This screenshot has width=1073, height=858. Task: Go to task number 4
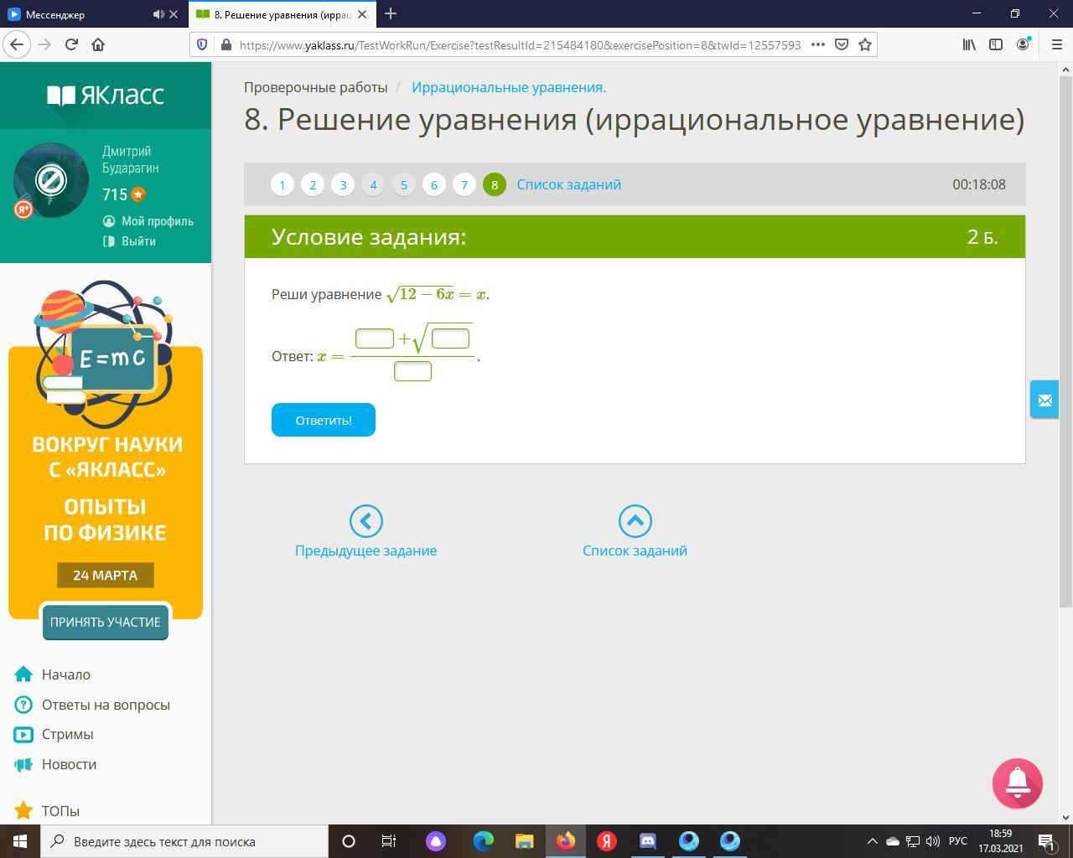pos(373,184)
